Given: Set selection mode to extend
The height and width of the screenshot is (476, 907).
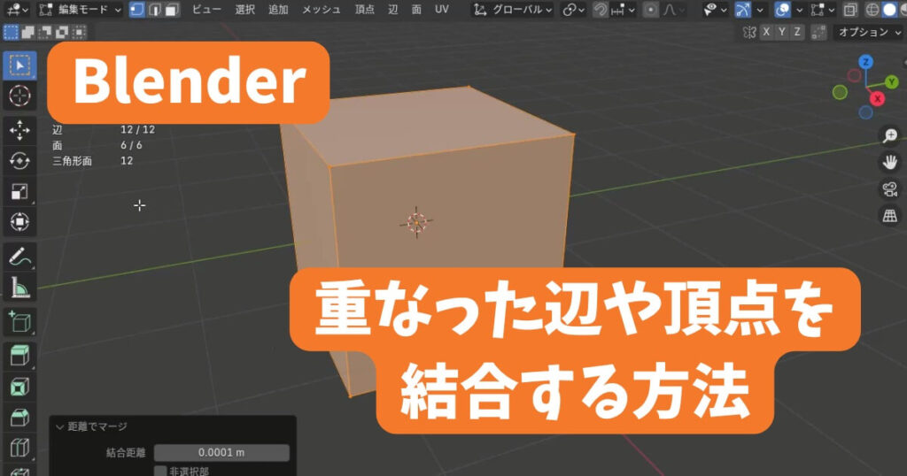Looking at the screenshot, I should [27, 33].
